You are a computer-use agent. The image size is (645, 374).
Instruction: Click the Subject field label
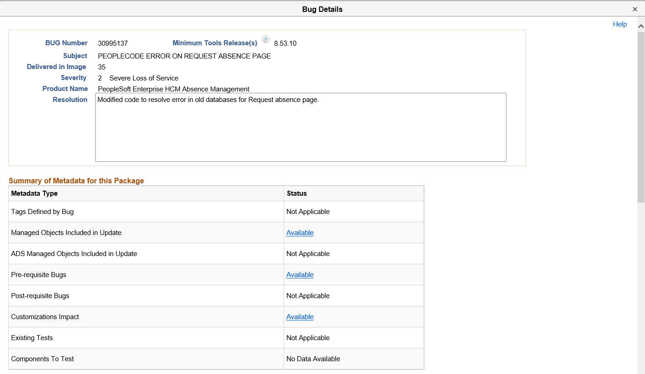pos(75,55)
